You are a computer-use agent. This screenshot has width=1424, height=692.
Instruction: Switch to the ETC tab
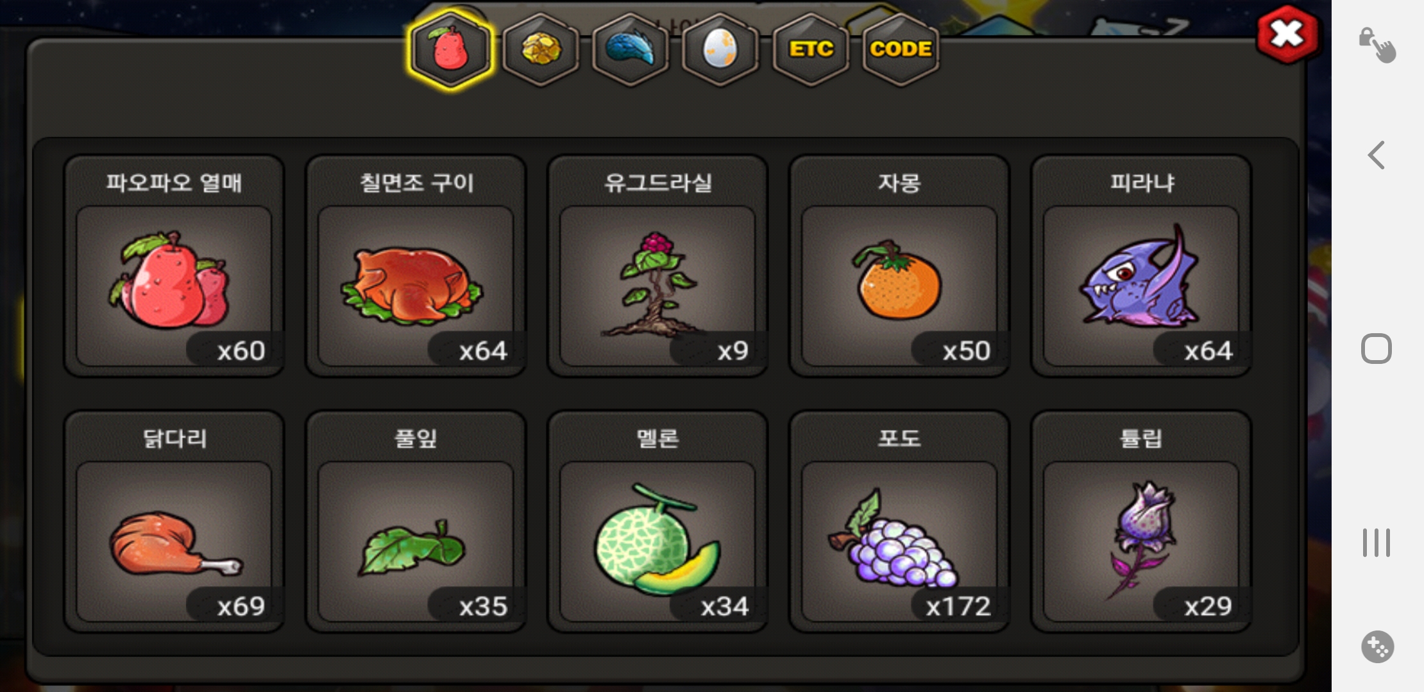[x=811, y=50]
